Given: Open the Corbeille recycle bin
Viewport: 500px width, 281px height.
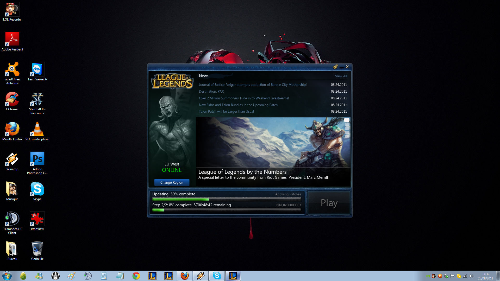Looking at the screenshot, I should (37, 251).
